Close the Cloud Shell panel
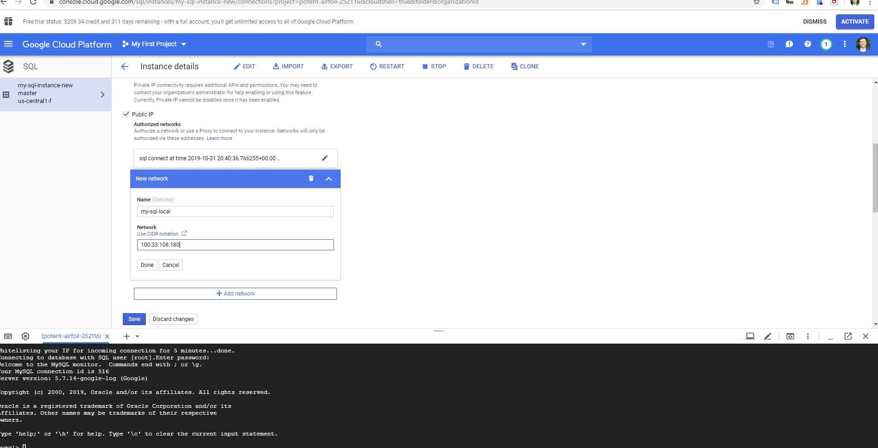 [866, 336]
